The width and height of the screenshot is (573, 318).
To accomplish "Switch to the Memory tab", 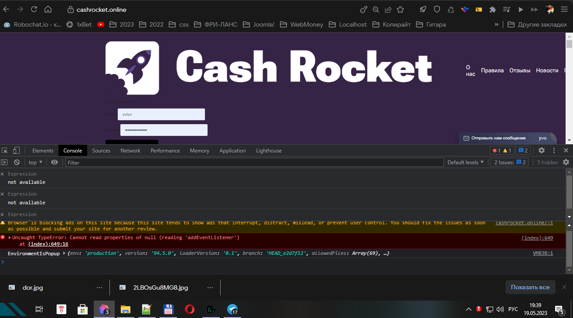I will tap(199, 150).
